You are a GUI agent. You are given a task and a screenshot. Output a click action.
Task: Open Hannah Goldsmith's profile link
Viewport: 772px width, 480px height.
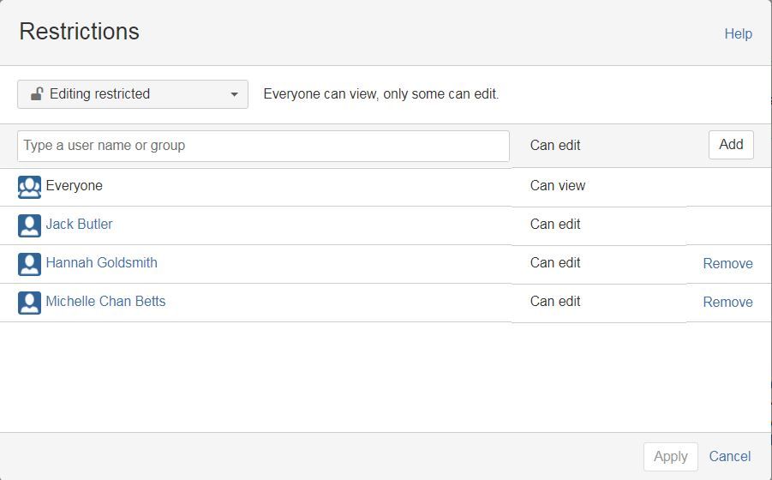(x=101, y=263)
